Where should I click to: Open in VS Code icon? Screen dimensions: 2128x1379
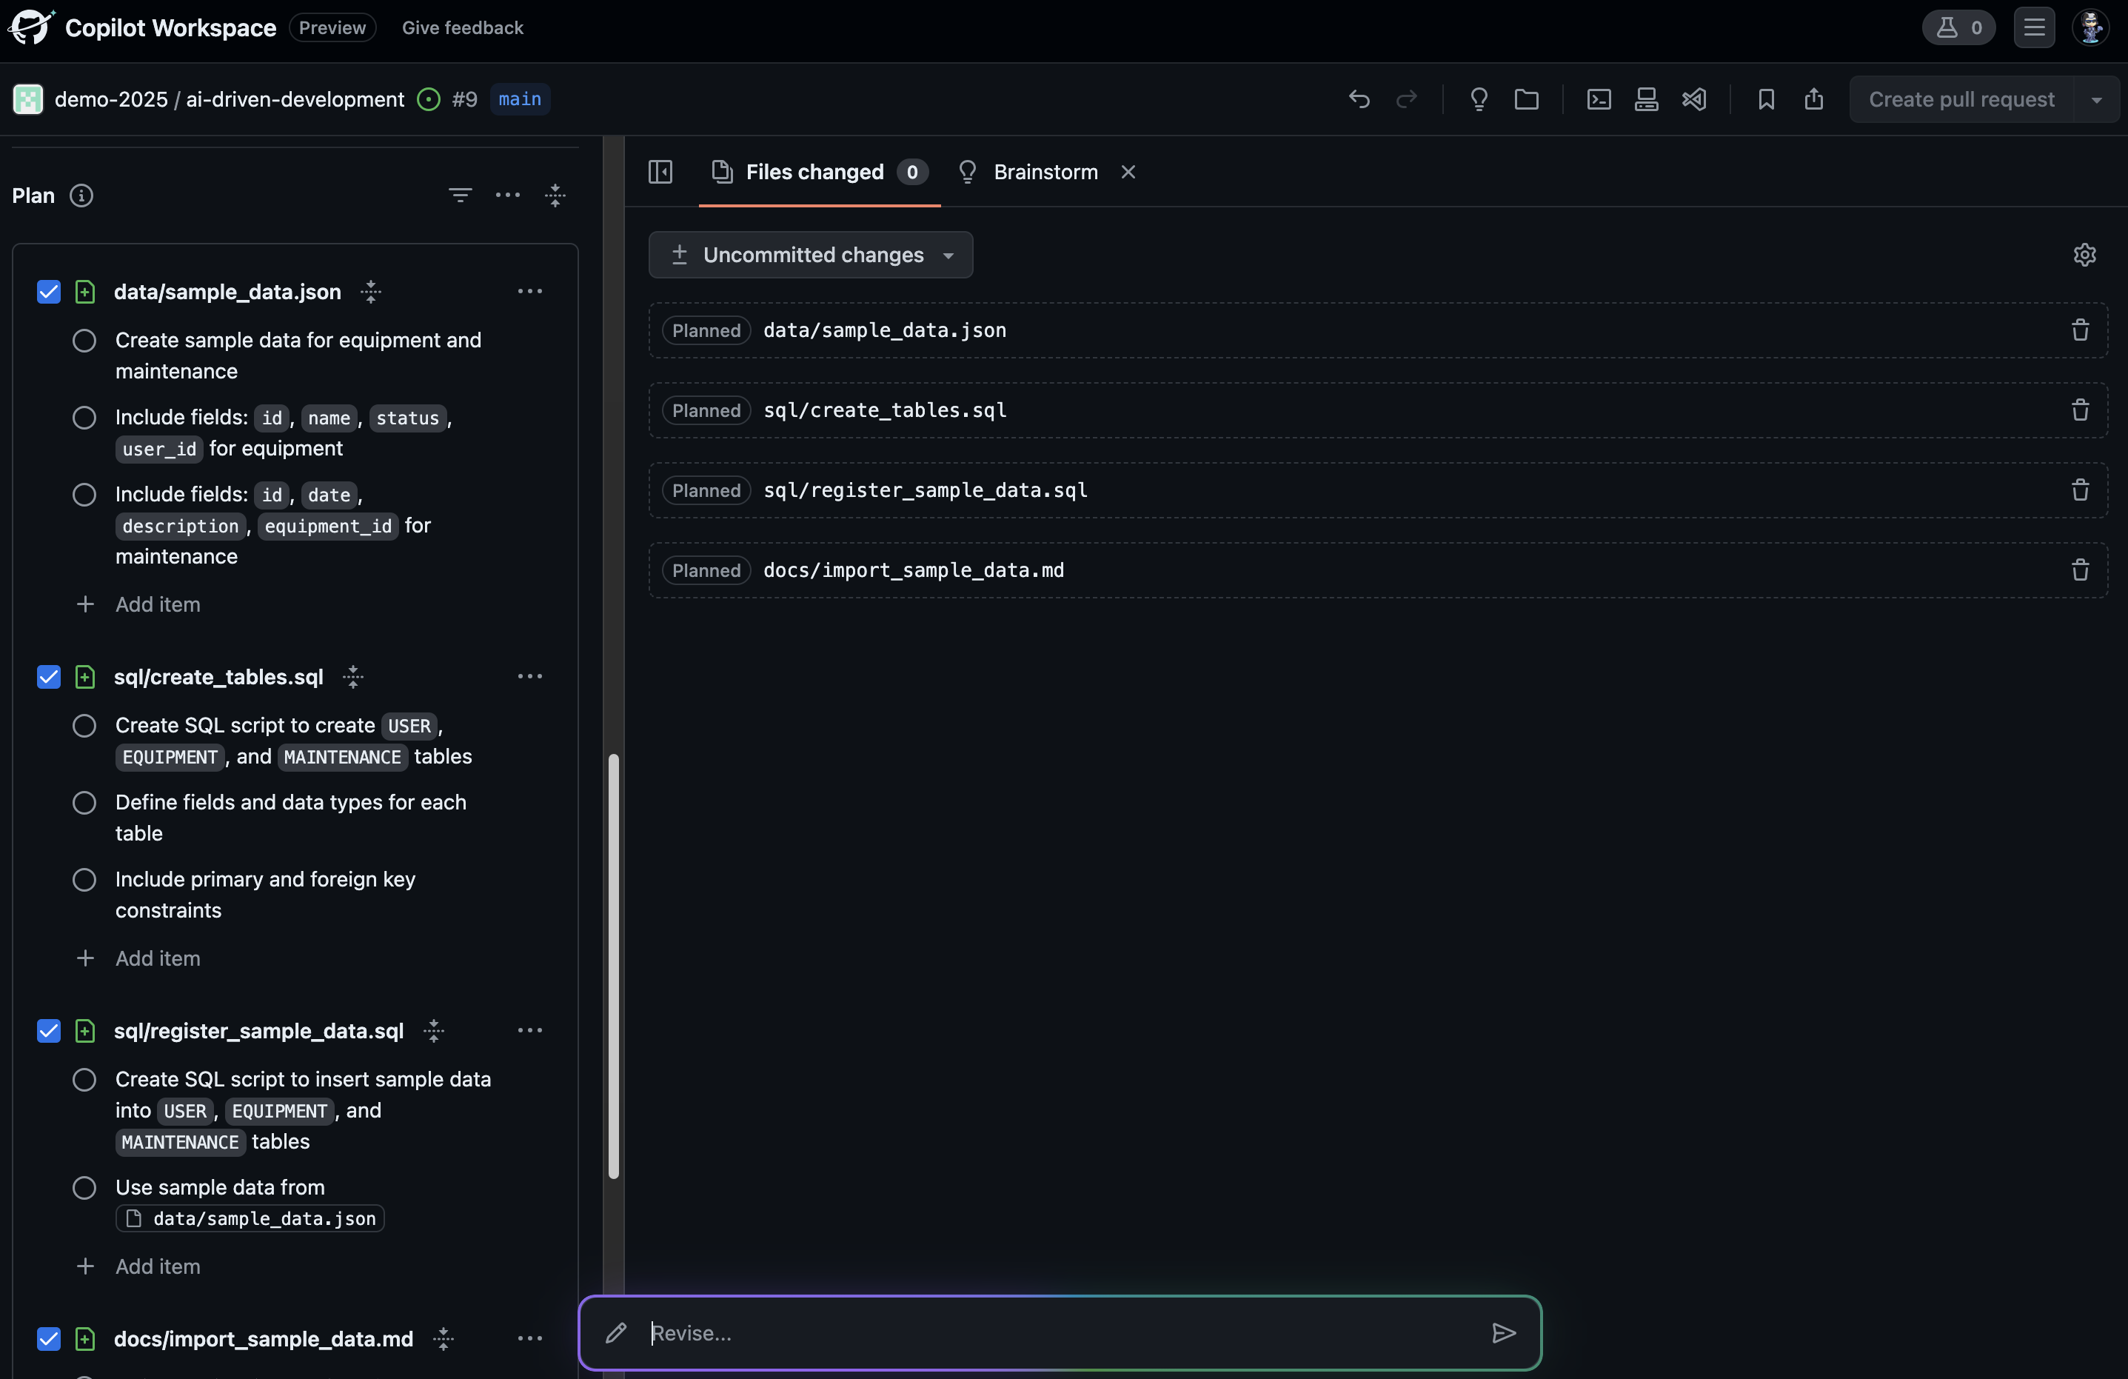tap(1693, 99)
